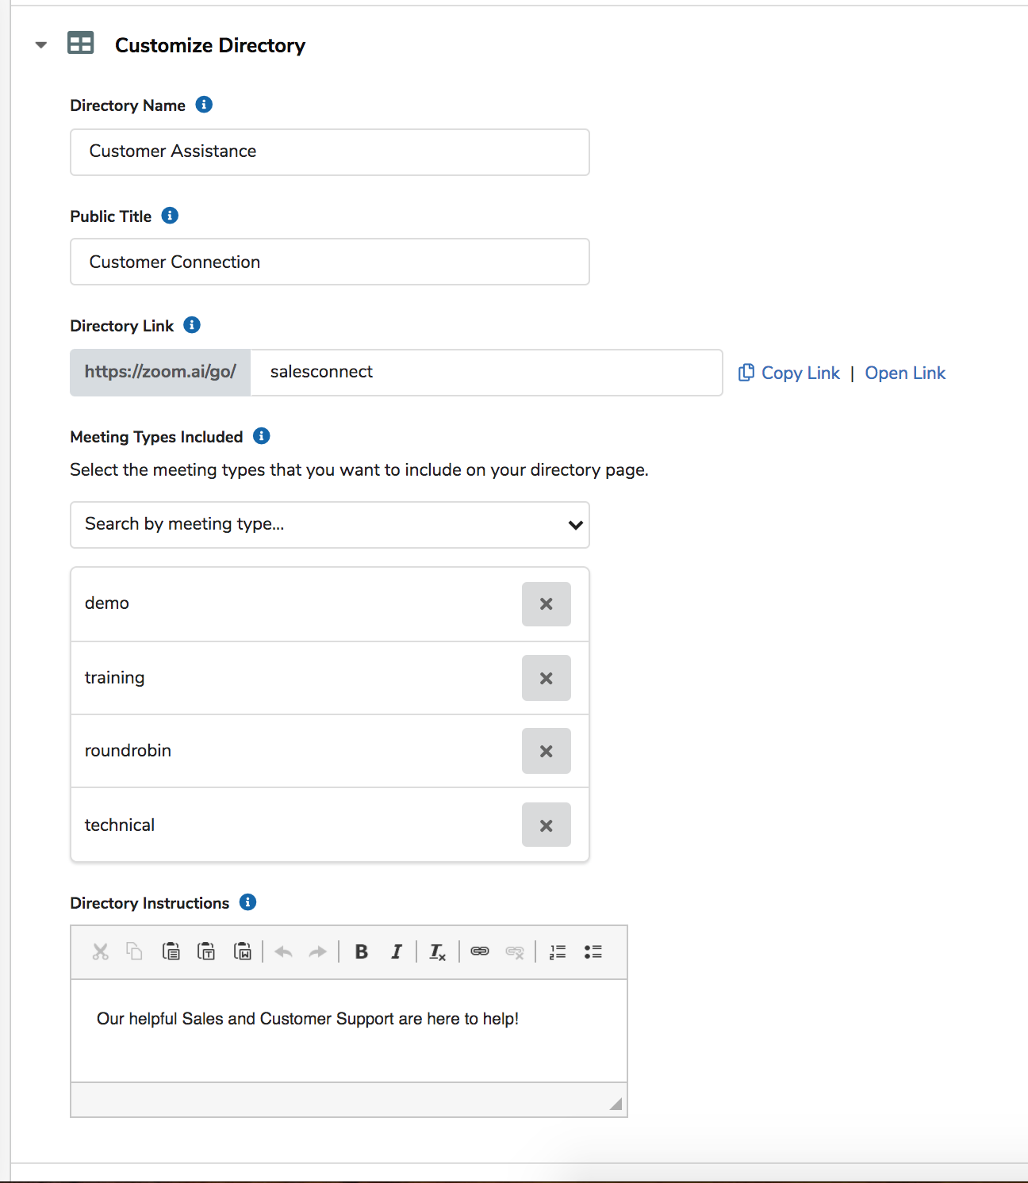The width and height of the screenshot is (1028, 1183).
Task: Click the Copy Link link
Action: (x=789, y=373)
